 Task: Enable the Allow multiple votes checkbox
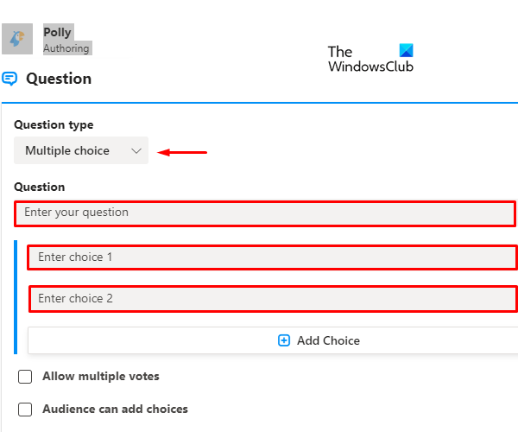(25, 377)
